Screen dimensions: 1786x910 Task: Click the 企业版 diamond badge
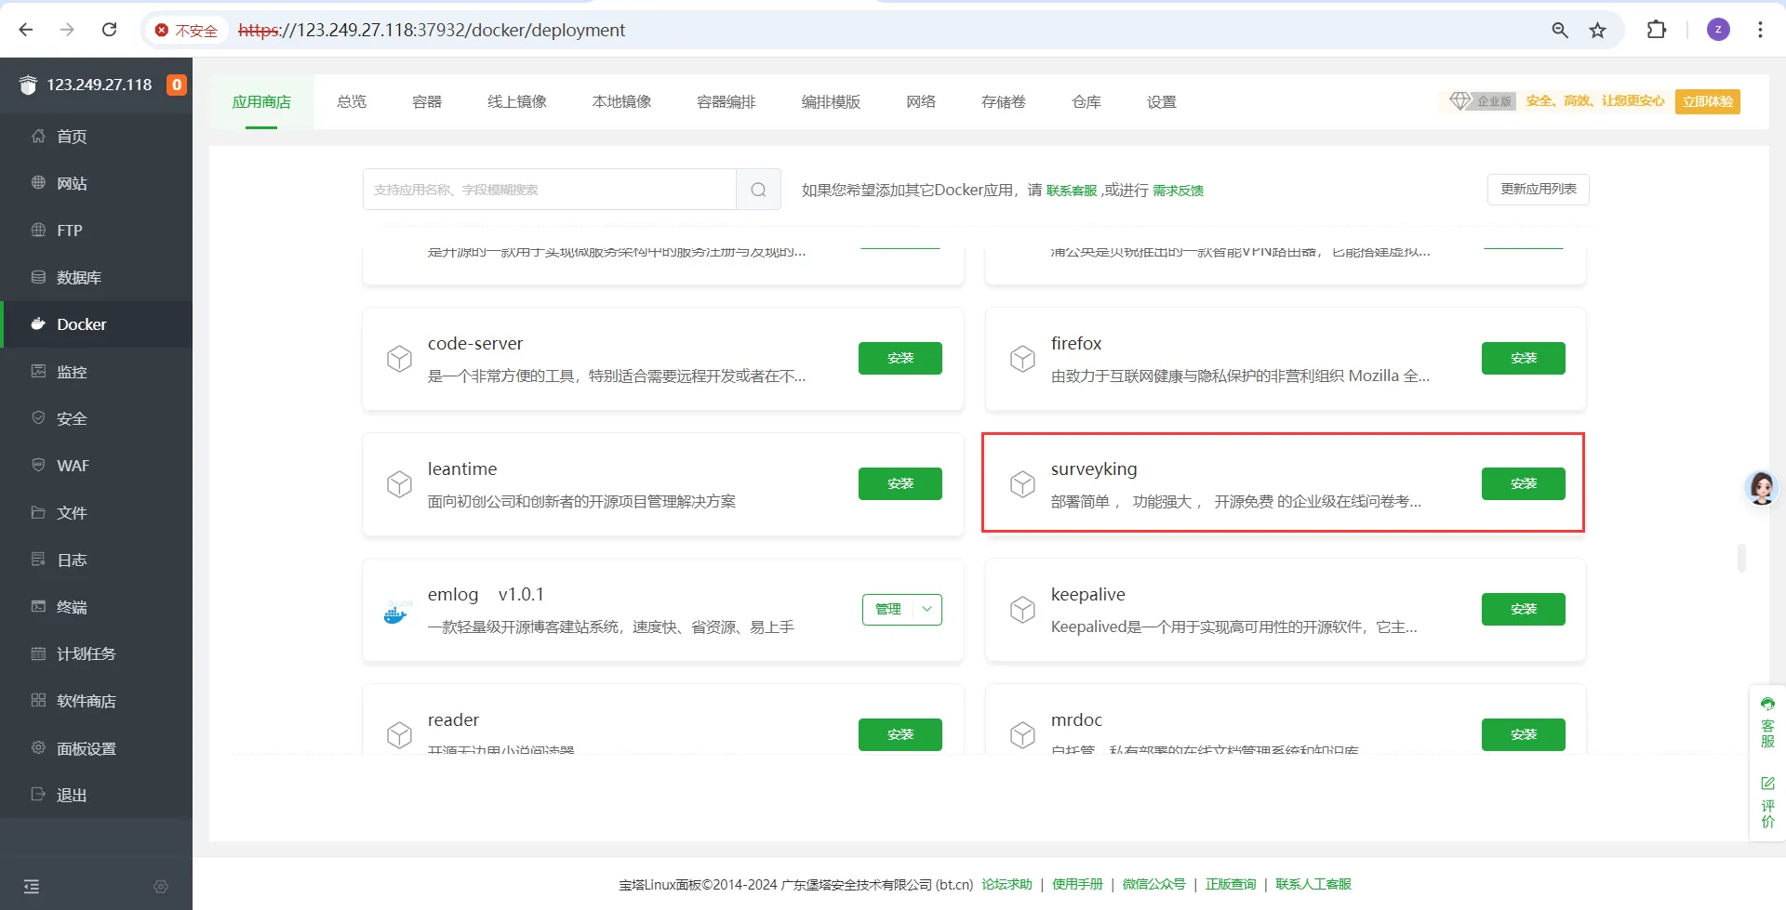pos(1482,101)
